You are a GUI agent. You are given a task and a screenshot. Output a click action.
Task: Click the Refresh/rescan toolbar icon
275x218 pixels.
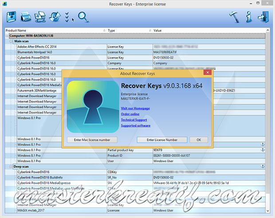55,17
